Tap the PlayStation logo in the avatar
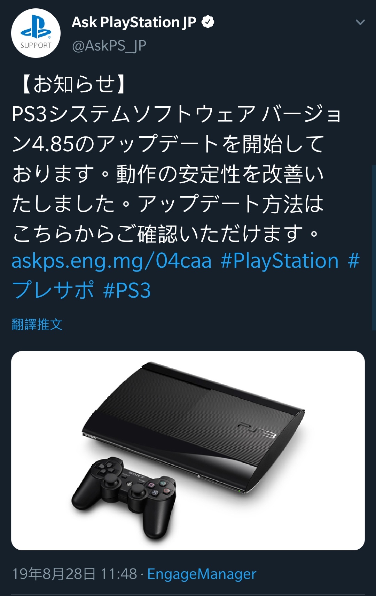 [x=36, y=26]
